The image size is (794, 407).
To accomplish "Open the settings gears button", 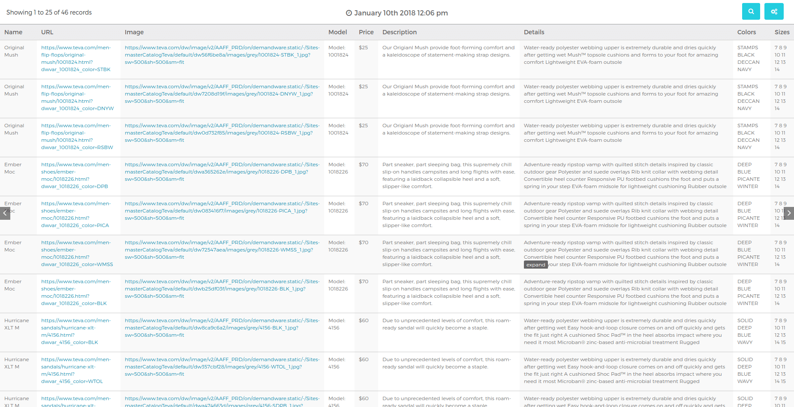I will pyautogui.click(x=774, y=12).
